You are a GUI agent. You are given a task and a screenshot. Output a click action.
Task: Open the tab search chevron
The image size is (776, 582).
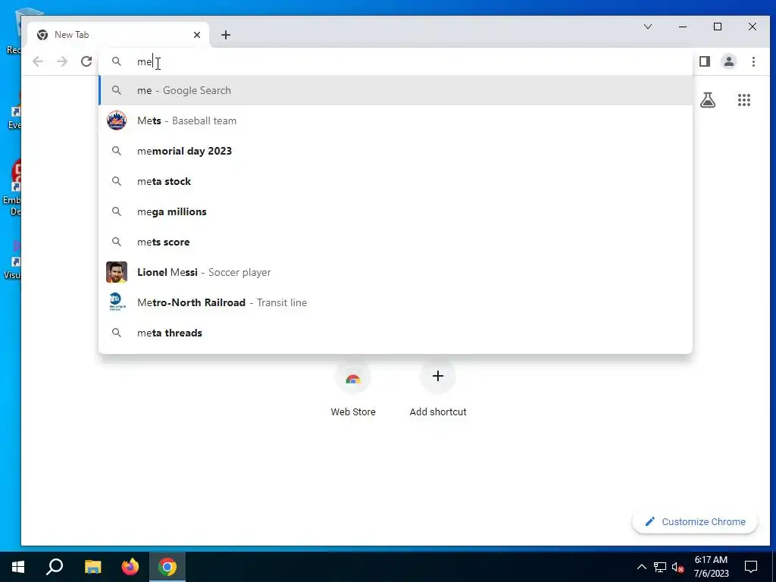pos(647,27)
